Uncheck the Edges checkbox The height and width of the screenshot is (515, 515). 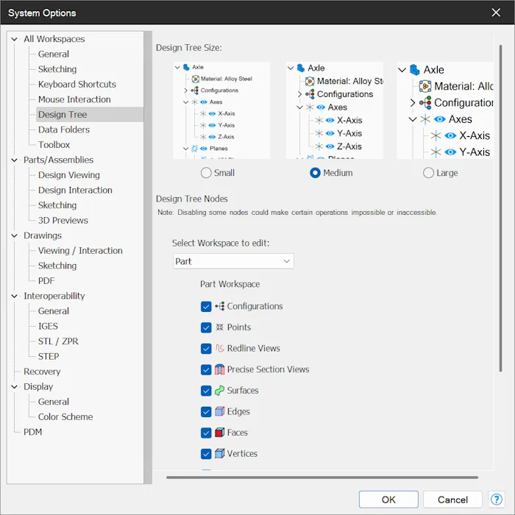(x=206, y=411)
